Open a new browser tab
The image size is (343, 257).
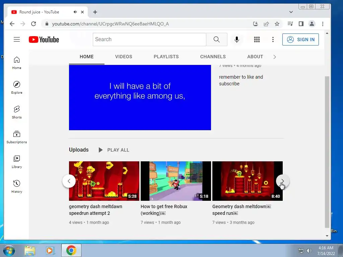(95, 12)
